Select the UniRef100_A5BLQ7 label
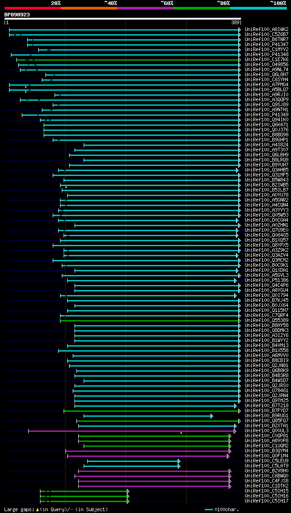The width and height of the screenshot is (291, 513). click(x=266, y=90)
